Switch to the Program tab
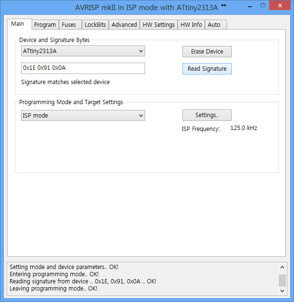The image size is (294, 302). (45, 25)
